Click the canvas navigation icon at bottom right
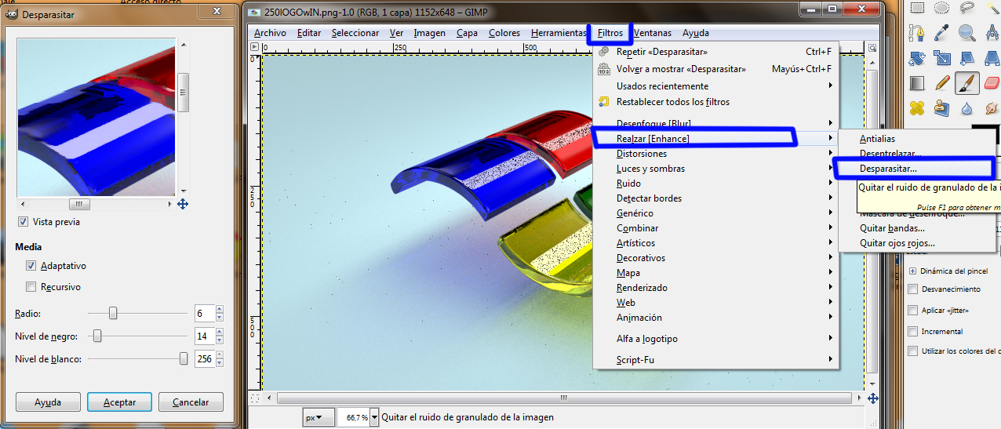Screen dimensions: 1001x429 pos(874,398)
